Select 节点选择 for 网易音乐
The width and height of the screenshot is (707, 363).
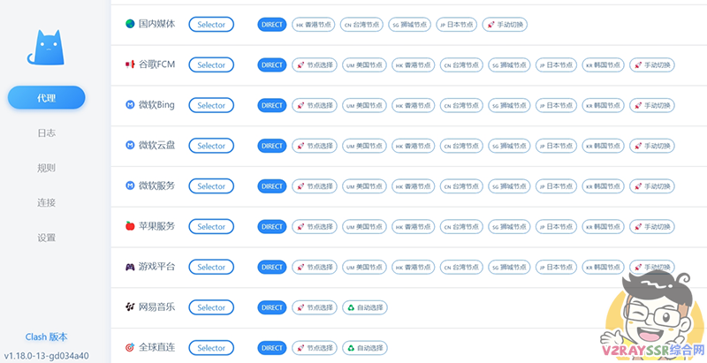pyautogui.click(x=315, y=307)
